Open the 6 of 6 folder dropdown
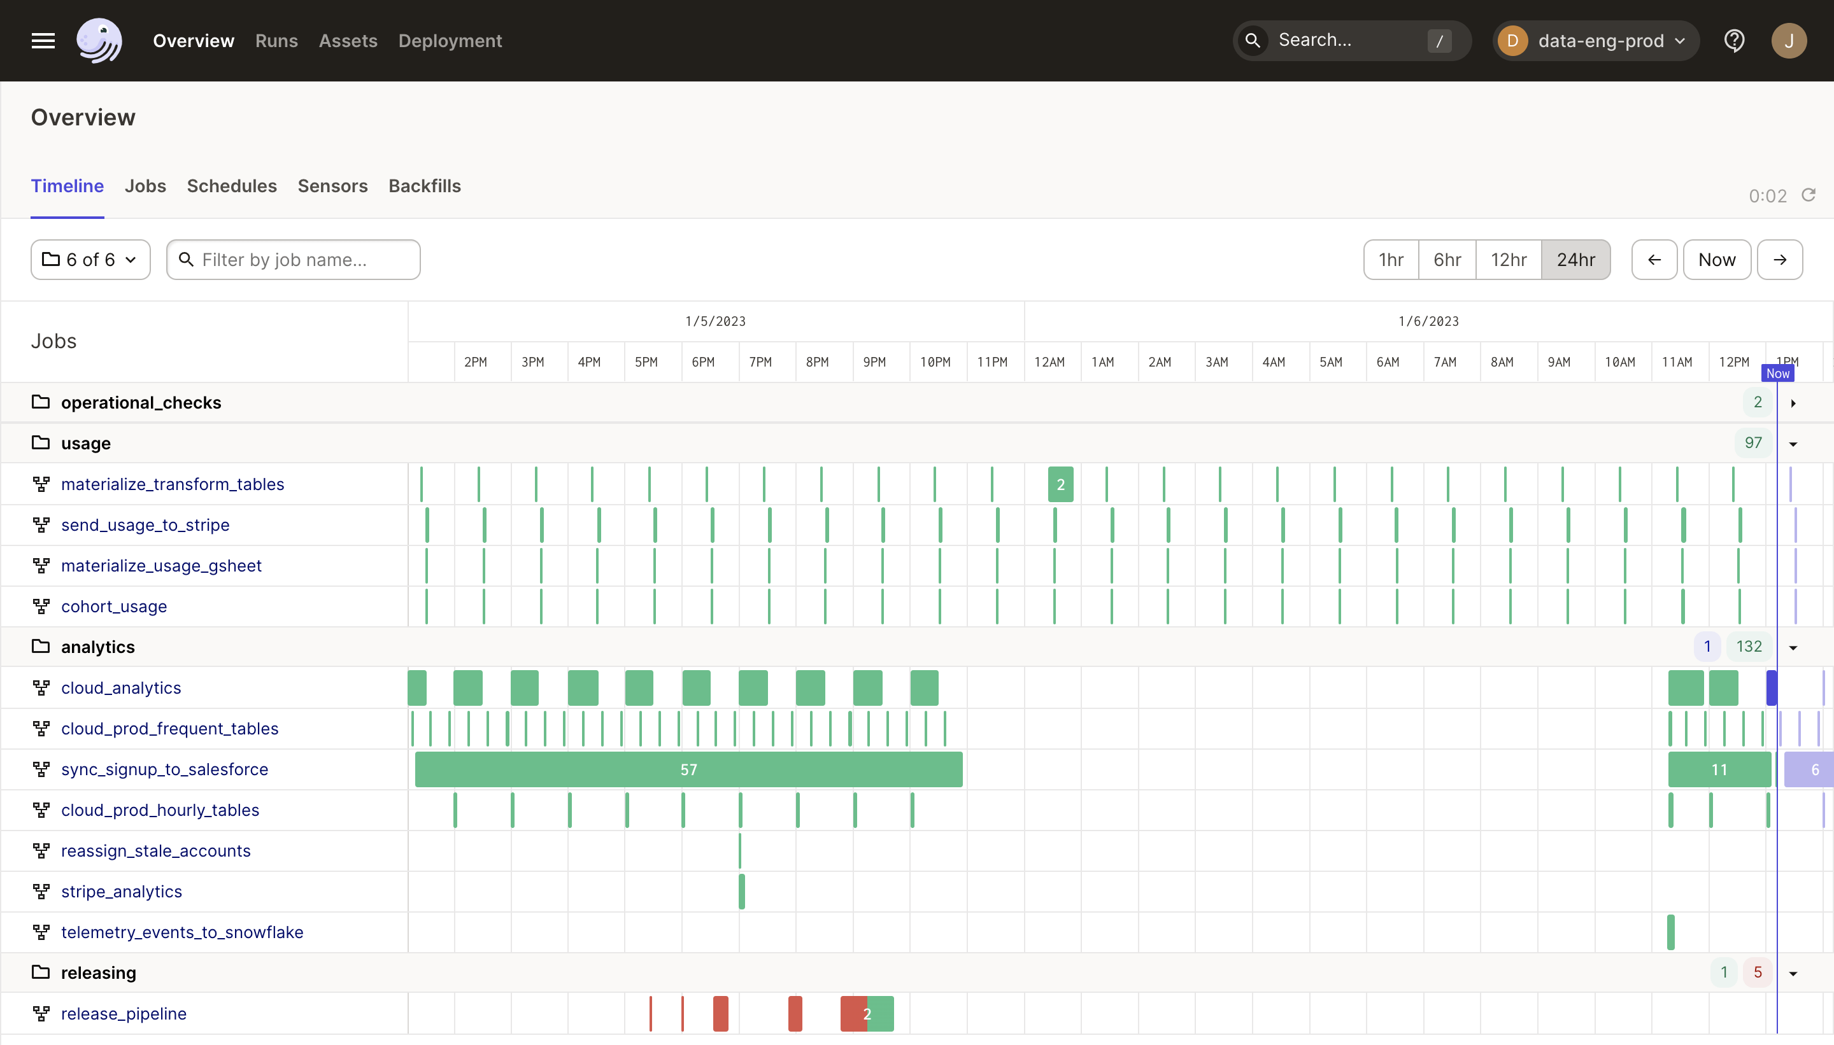 [90, 260]
